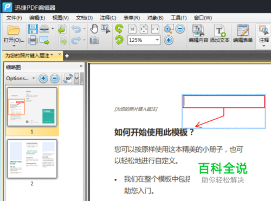
Task: Close the 为您的照片键入题注 tab
Action: tap(60, 54)
